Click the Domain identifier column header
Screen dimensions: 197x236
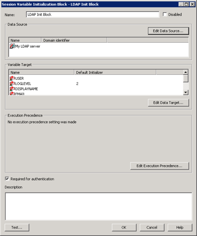(74, 40)
